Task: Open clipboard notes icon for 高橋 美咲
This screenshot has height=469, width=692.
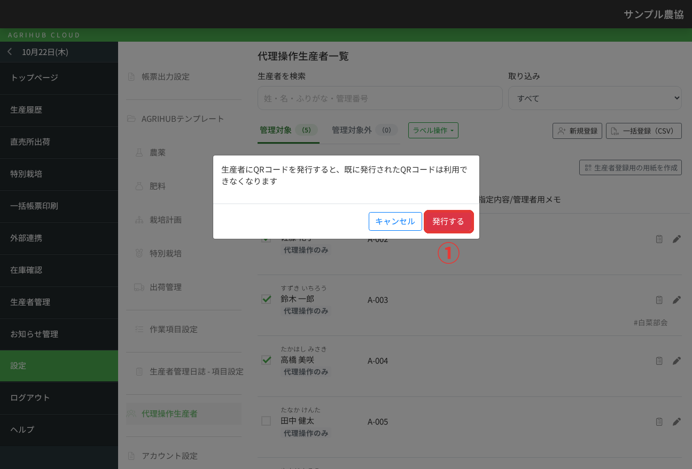Action: point(659,361)
